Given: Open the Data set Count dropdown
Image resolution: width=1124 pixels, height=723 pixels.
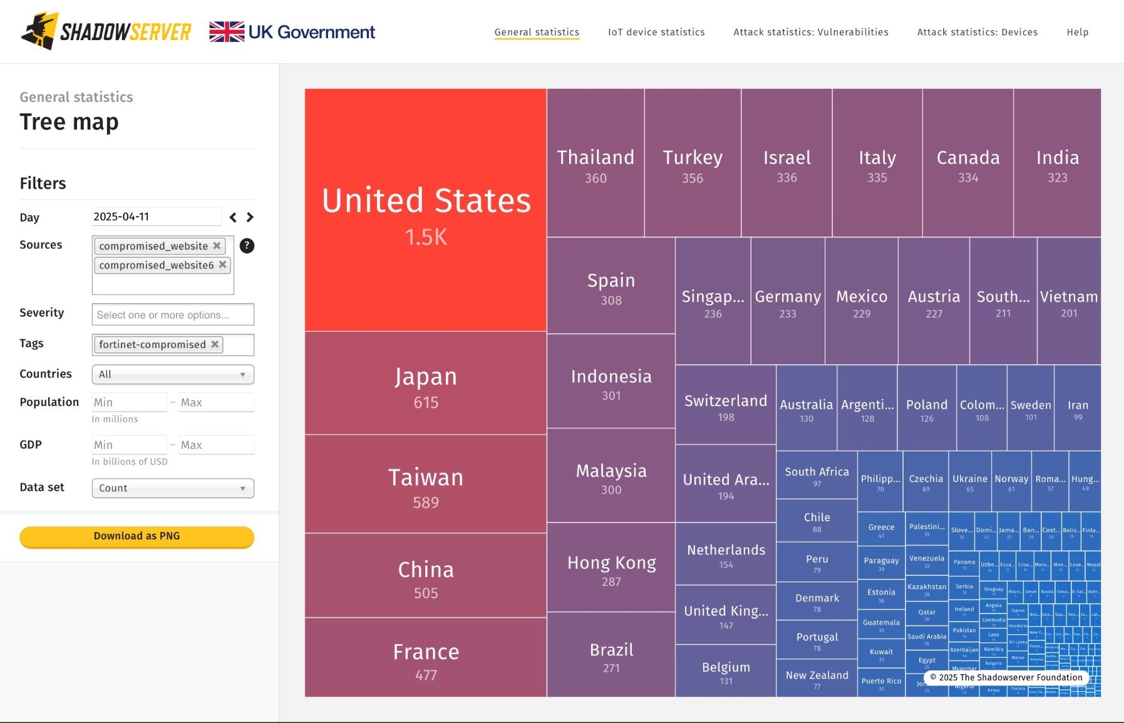Looking at the screenshot, I should click(173, 488).
